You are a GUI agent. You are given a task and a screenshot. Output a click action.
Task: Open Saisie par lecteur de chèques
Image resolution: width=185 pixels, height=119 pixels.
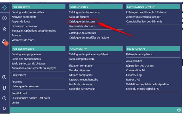click(28, 64)
